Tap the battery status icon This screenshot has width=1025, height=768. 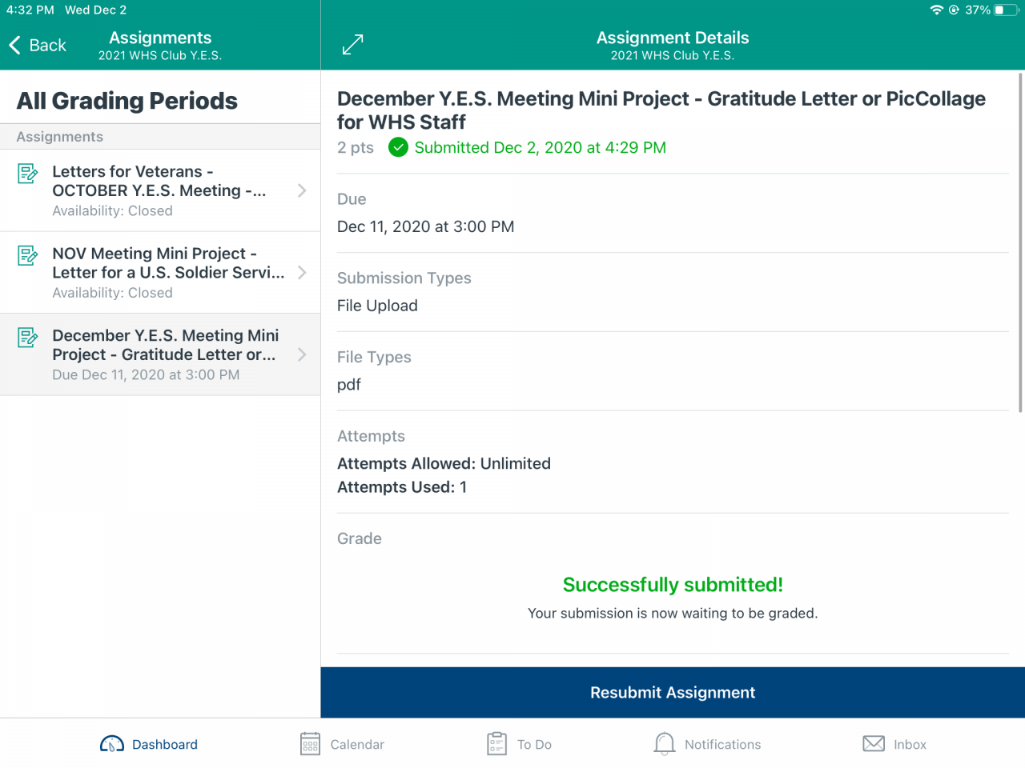1004,10
